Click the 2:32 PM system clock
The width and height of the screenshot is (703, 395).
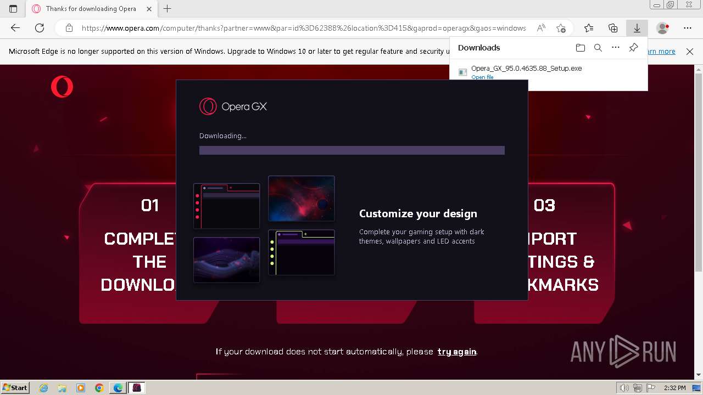(x=674, y=388)
